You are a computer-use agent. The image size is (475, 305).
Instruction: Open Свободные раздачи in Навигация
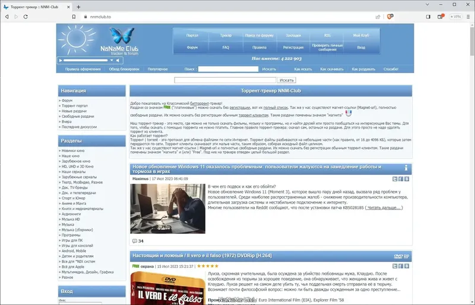pos(78,117)
